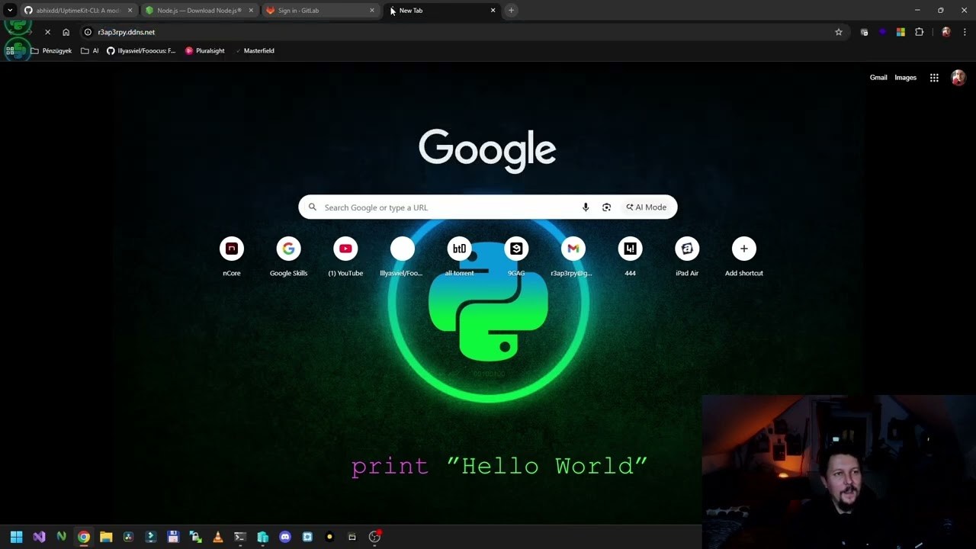This screenshot has height=549, width=976.
Task: Click the address bar URL r3ap3rpy.ddns.net
Action: click(x=126, y=32)
